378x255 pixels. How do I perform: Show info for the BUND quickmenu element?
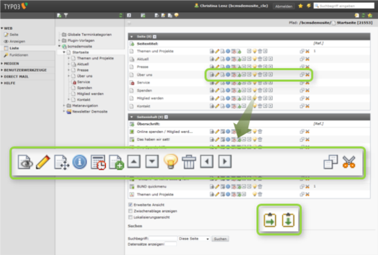tap(228, 187)
